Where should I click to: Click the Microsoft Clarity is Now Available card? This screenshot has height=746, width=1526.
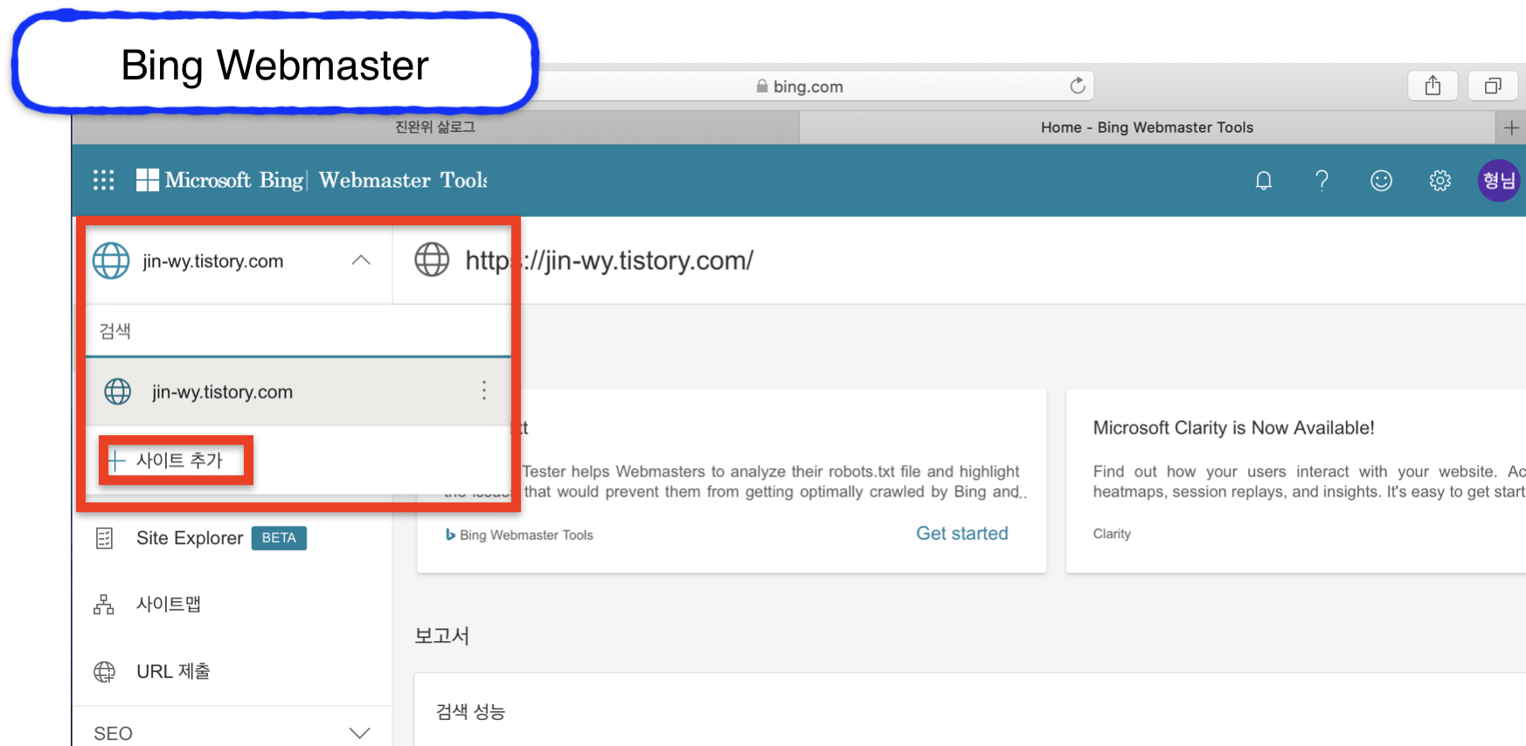click(x=1296, y=481)
